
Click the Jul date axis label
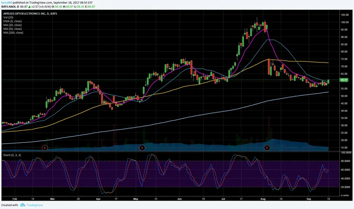223,199
